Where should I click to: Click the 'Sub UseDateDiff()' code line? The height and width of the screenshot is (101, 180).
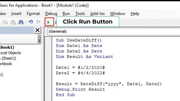tap(79, 40)
